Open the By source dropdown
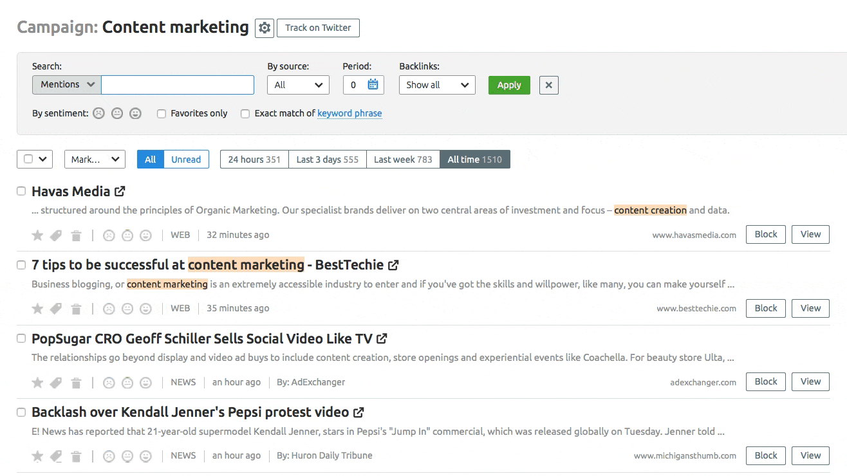 298,85
